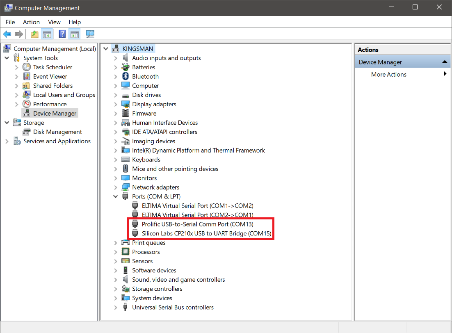Select Computer Management (Local) root

[x=55, y=49]
